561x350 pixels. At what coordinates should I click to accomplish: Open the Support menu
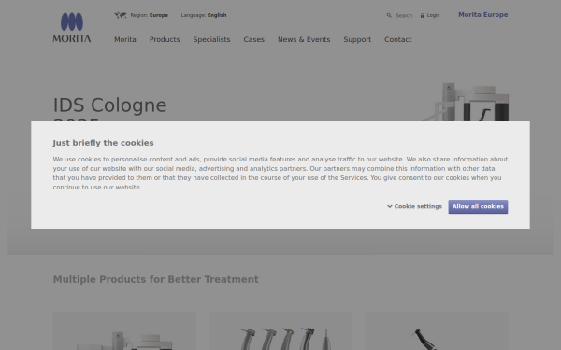point(357,39)
